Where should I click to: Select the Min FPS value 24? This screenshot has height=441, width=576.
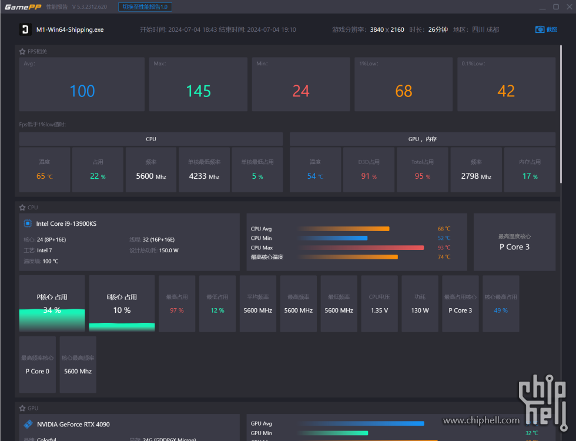point(301,91)
